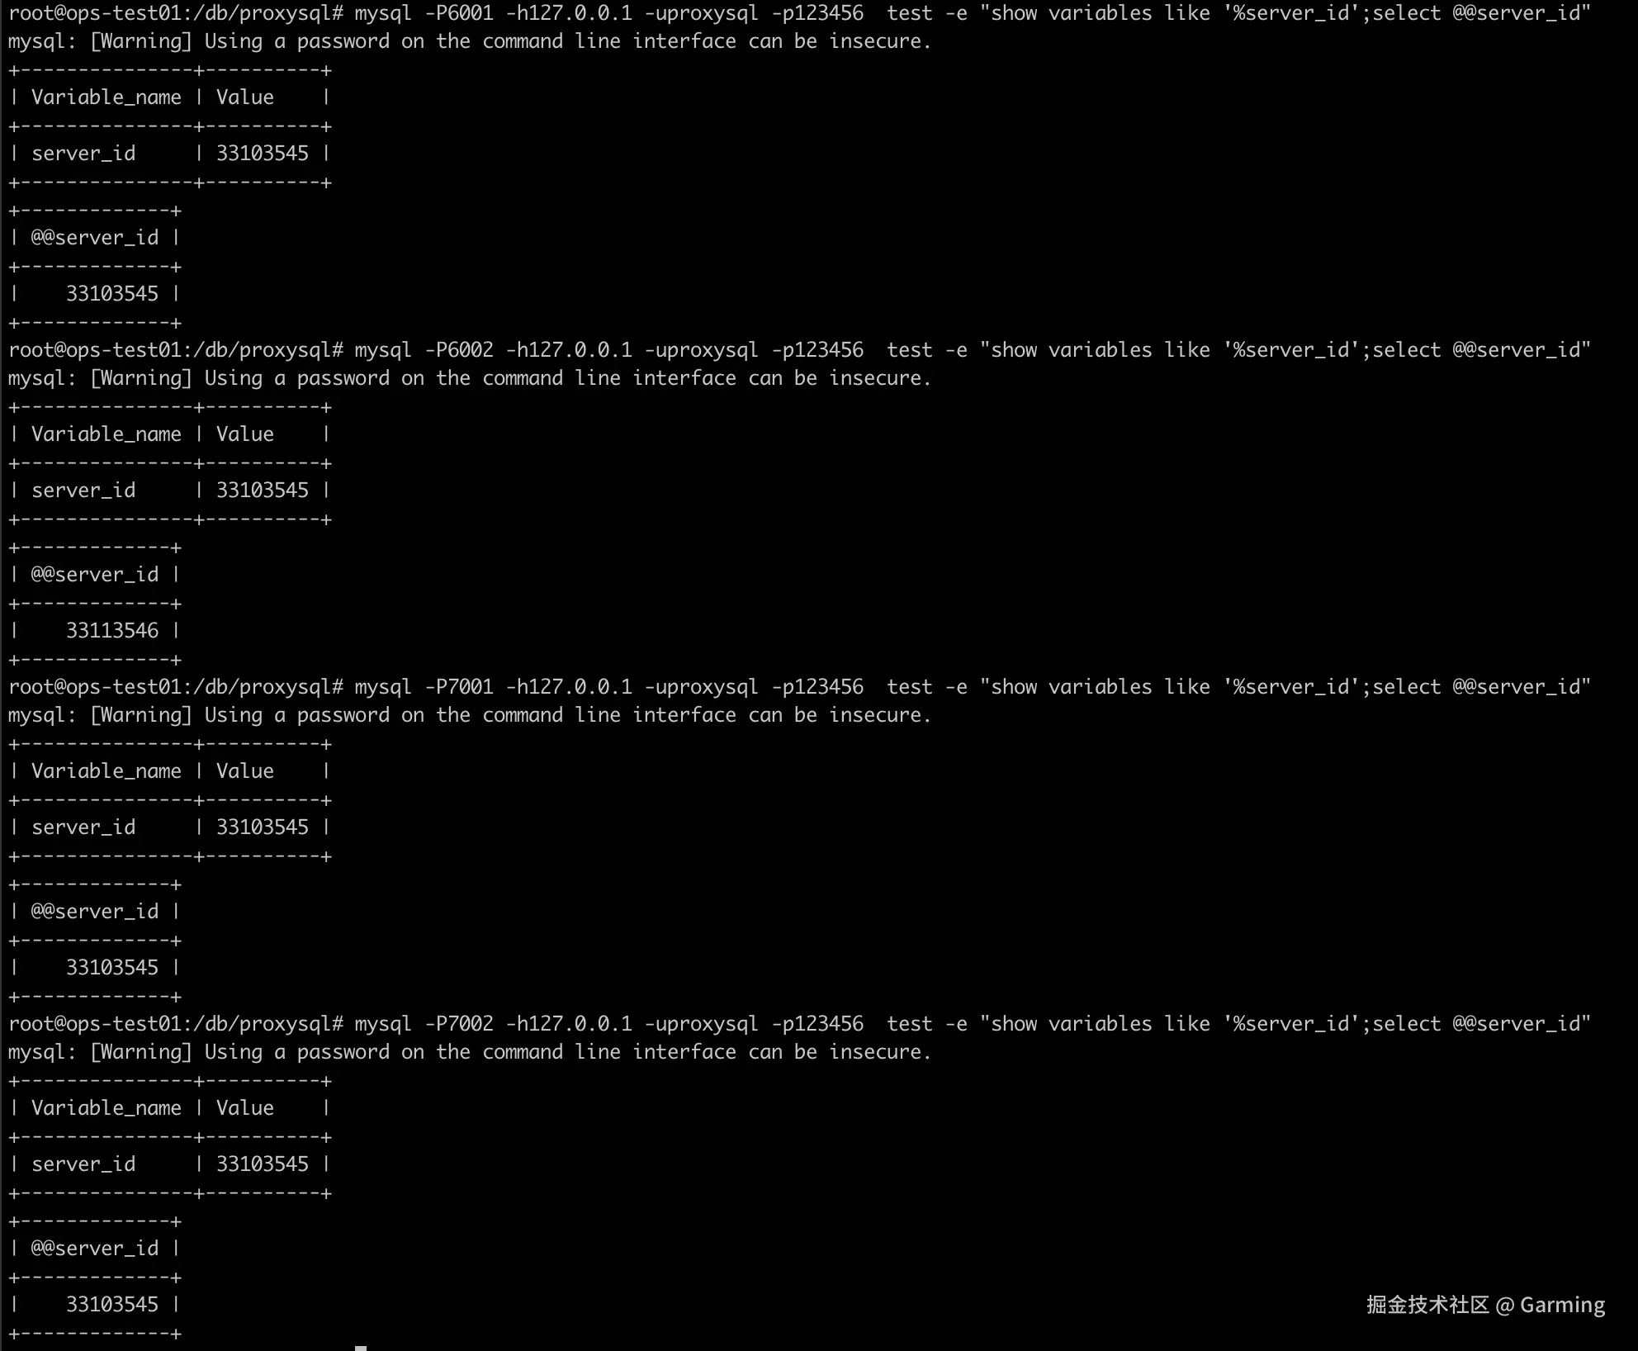Click the -h127.0.0.1 host flag in last command
Image resolution: width=1638 pixels, height=1351 pixels.
[569, 1024]
